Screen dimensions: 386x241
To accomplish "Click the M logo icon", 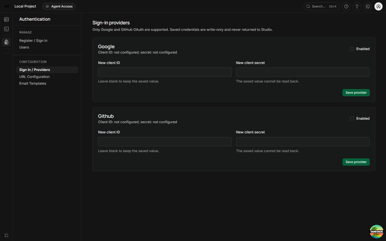I will click(x=7, y=6).
